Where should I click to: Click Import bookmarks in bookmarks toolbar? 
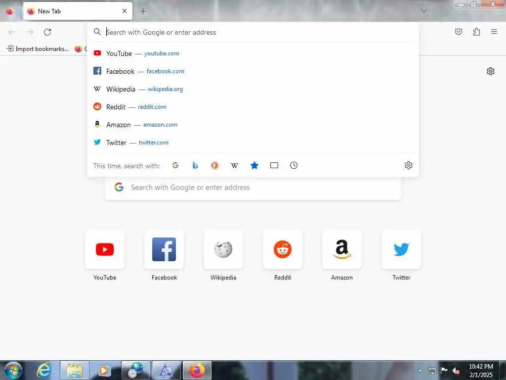pos(38,49)
